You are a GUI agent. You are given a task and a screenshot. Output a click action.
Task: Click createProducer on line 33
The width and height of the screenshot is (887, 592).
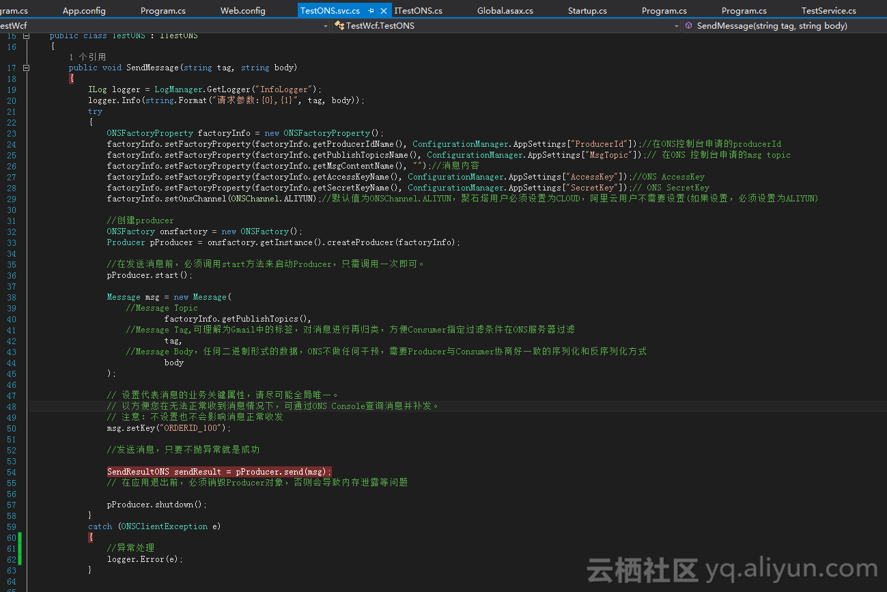pos(361,242)
